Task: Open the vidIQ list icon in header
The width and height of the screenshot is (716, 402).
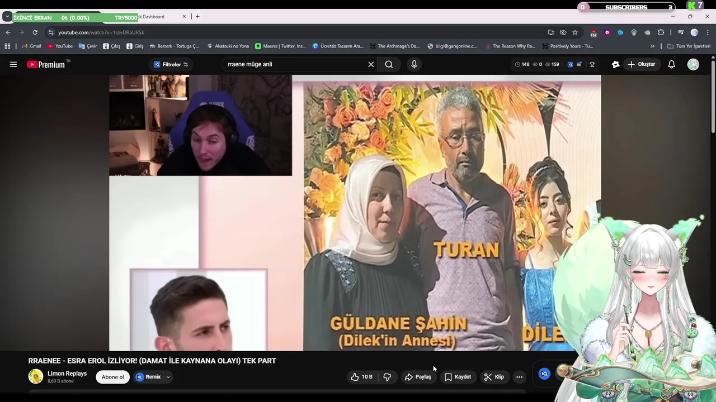Action: 580,64
